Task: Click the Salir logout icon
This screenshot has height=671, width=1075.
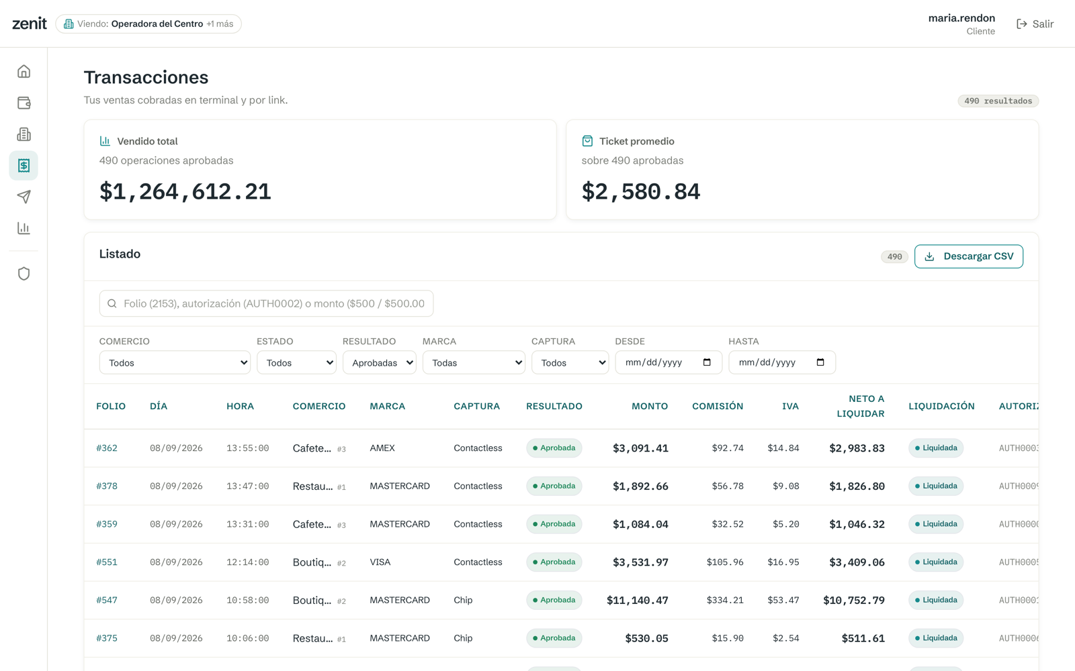Action: 1021,24
